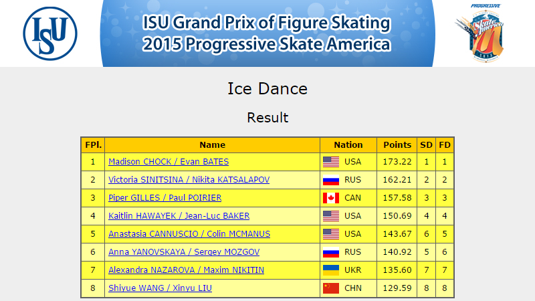Click the Canadian flag icon

[x=331, y=198]
